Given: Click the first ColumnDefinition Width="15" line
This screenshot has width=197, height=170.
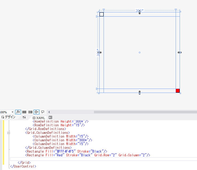Looking at the screenshot, I should [x=61, y=136].
